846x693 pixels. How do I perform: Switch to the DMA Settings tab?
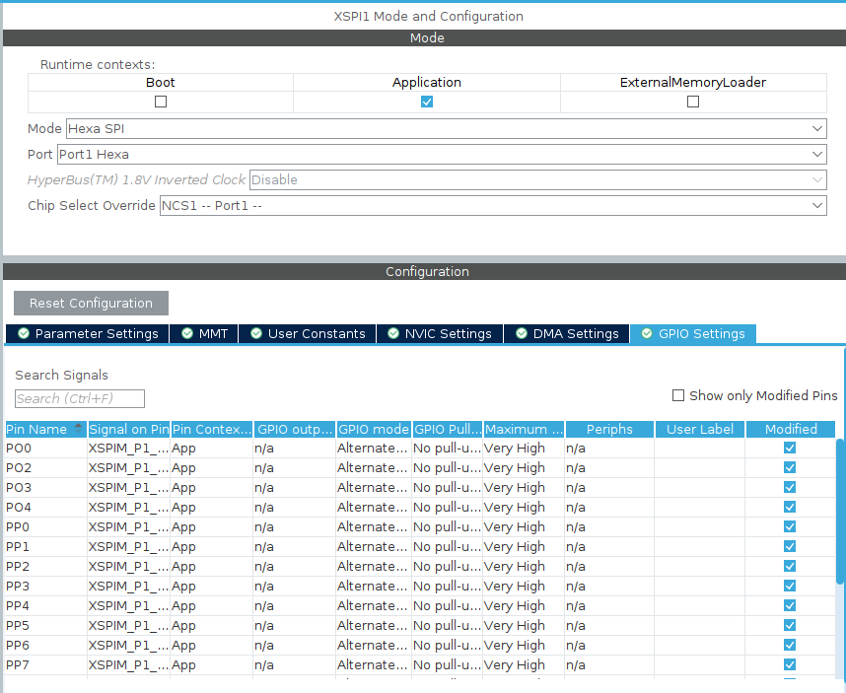[x=566, y=334]
